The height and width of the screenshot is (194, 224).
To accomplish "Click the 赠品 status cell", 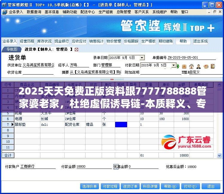I will pos(93,125).
